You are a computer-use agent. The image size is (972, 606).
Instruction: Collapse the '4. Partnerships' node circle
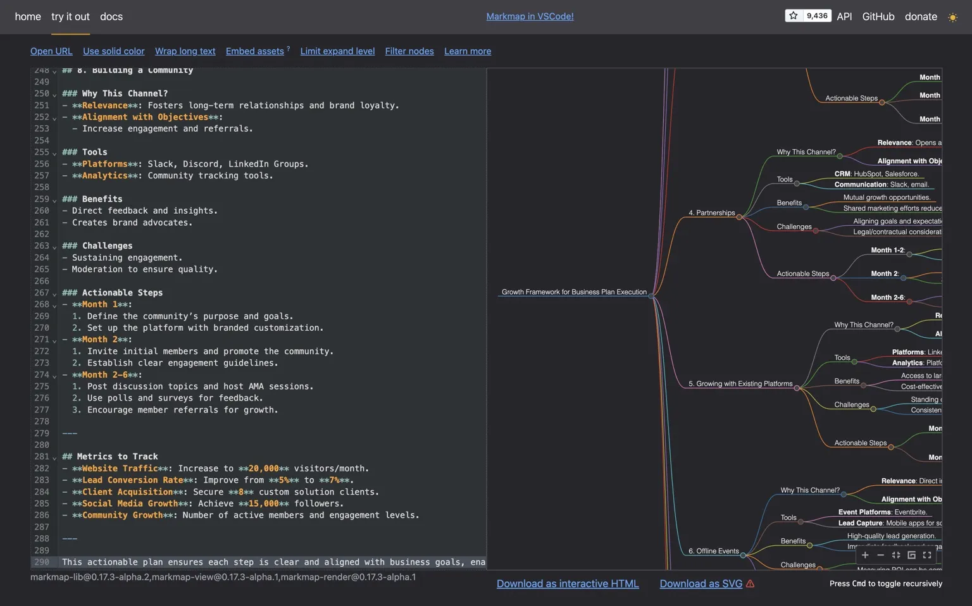point(739,217)
